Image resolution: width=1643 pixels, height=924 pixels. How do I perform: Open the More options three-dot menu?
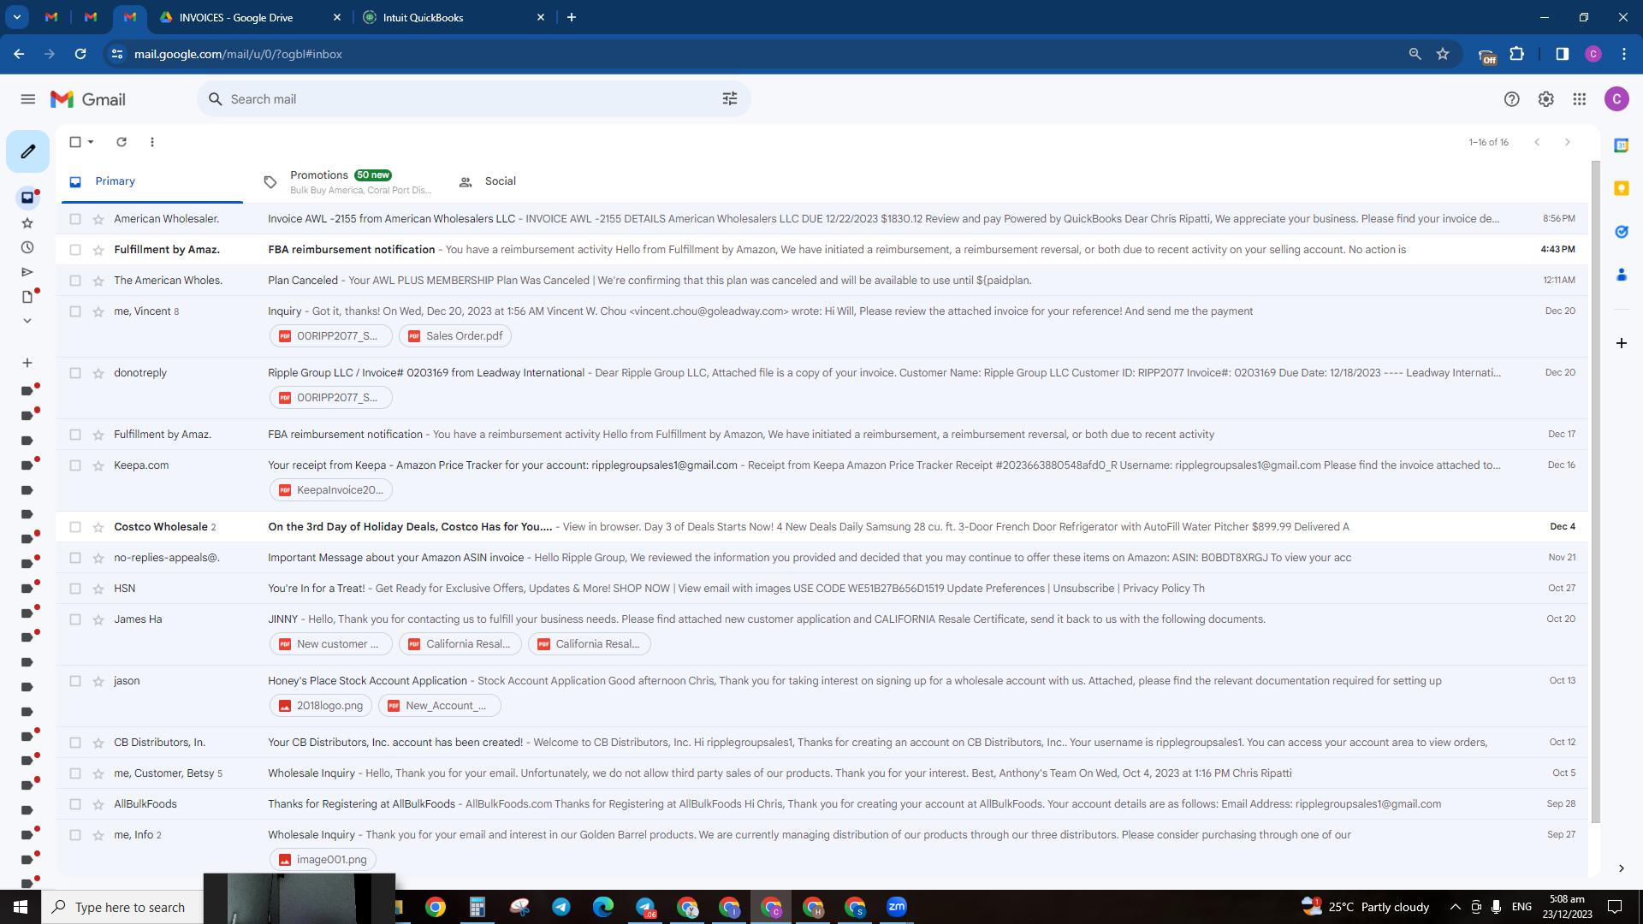(x=152, y=142)
